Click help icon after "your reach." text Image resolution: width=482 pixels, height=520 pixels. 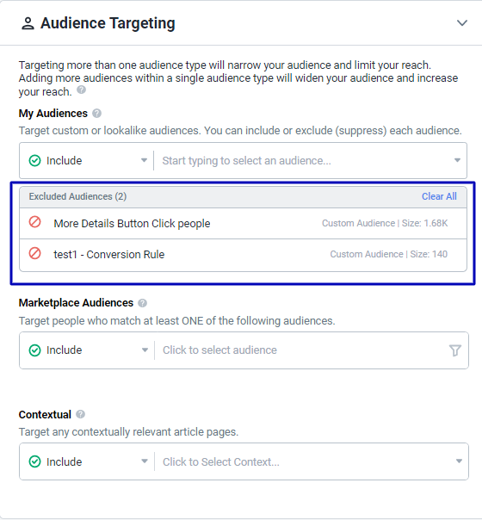[81, 90]
